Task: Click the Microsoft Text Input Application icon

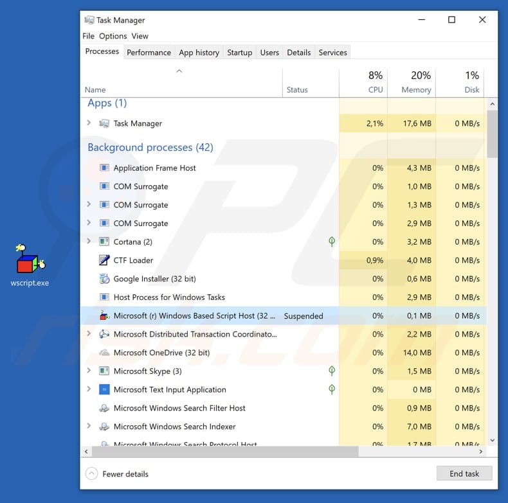Action: click(x=104, y=389)
